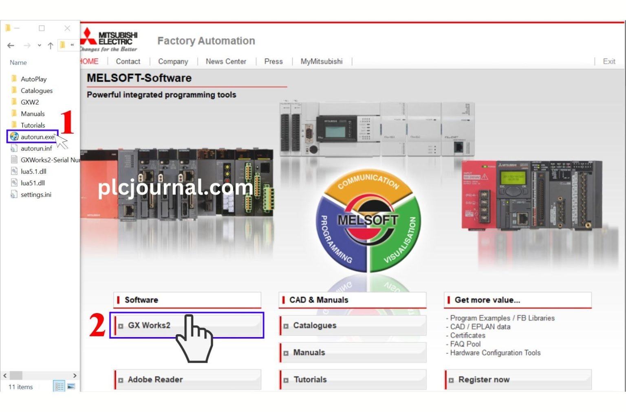Open the recent locations dropdown chevron
Screen dimensions: 626x412
tap(39, 46)
